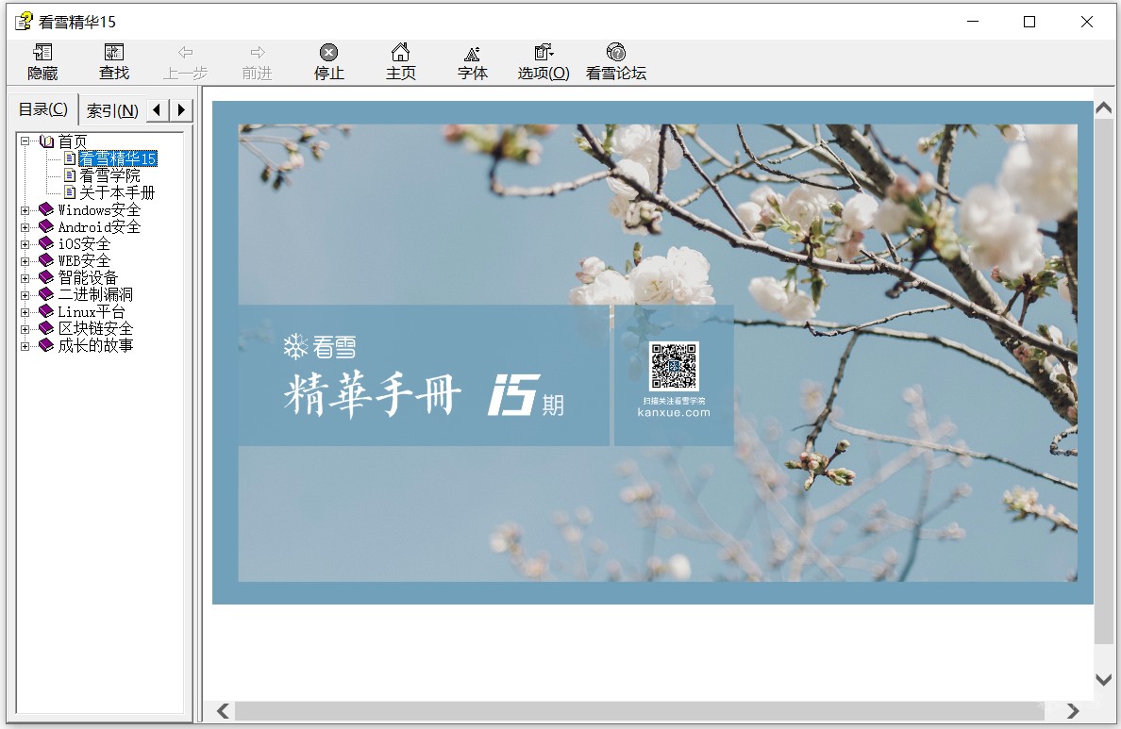Select 看雪精华15 in the contents tree

tap(118, 158)
